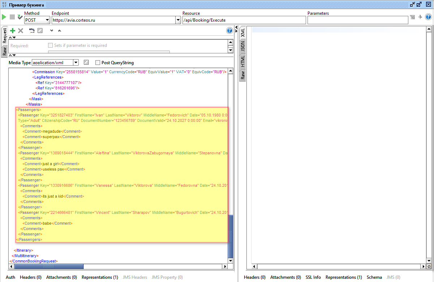434x282 pixels.
Task: Click the green plus add parameter icon
Action: pyautogui.click(x=13, y=31)
